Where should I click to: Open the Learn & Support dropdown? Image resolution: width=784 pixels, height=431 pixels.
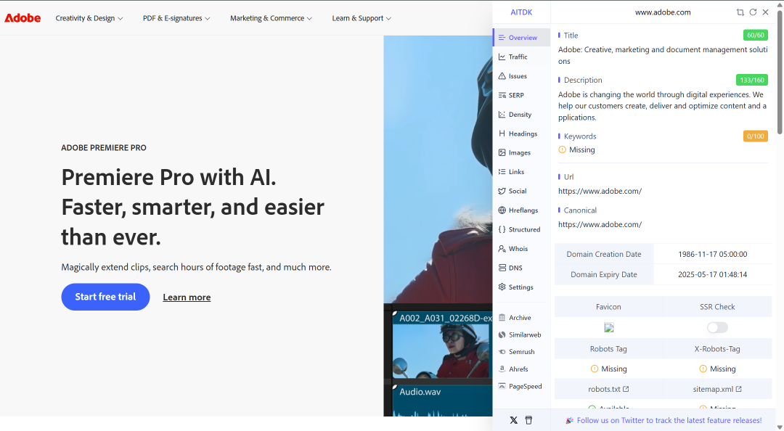coord(362,18)
